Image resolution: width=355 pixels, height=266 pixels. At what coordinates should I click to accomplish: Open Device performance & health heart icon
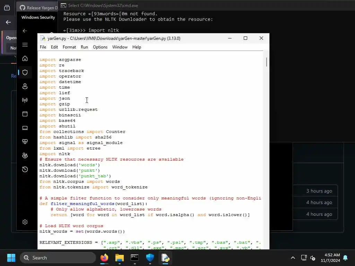tap(25, 142)
